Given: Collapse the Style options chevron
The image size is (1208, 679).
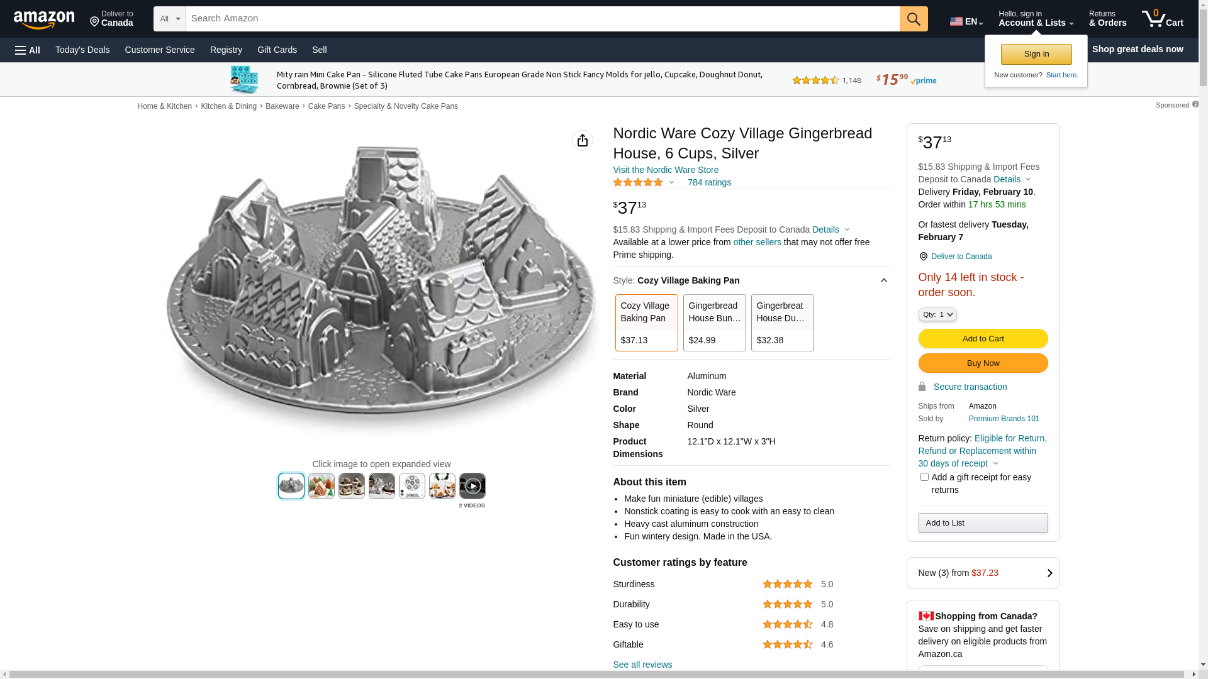Looking at the screenshot, I should click(883, 280).
